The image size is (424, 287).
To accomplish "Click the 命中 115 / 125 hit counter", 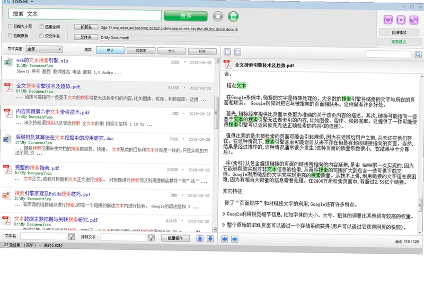I will [x=407, y=241].
